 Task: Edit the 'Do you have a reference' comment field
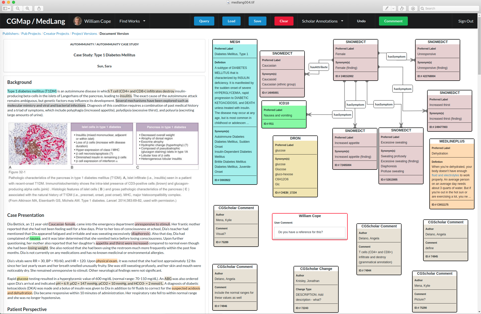point(310,232)
